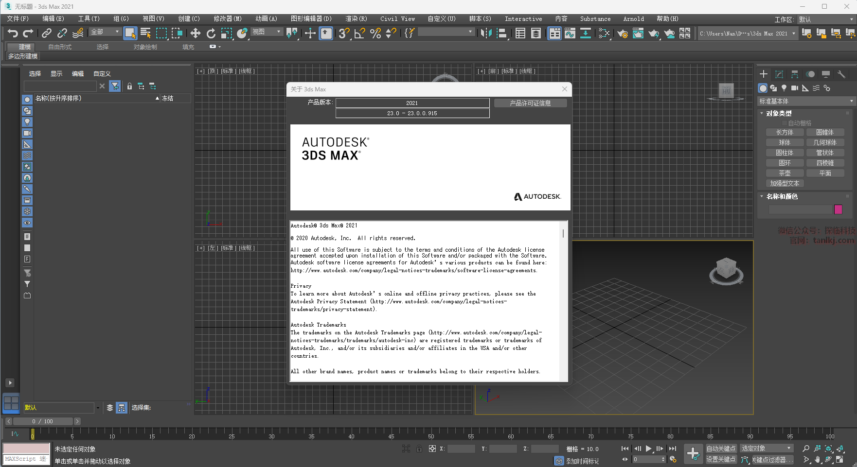Image resolution: width=857 pixels, height=467 pixels.
Task: Click the pink object color swatch
Action: (x=838, y=209)
